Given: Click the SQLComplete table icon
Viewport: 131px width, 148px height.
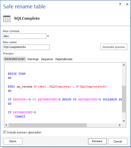Looking at the screenshot, I should (x=7, y=19).
